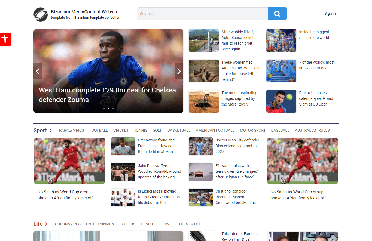Open Inside the biggest malls article
Image resolution: width=372 pixels, height=241 pixels.
click(314, 35)
